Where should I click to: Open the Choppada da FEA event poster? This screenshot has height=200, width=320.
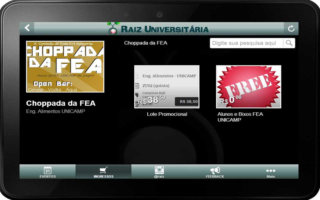(x=65, y=67)
